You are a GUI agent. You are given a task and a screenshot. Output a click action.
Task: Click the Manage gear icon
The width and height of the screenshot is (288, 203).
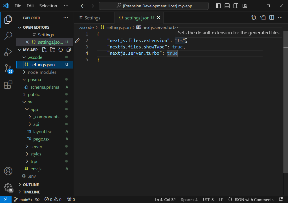[8, 188]
